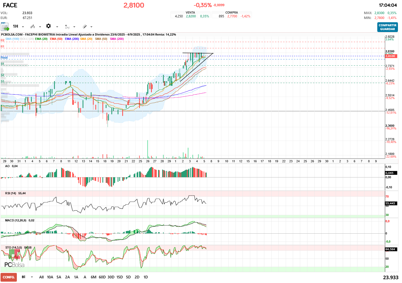
Task: Click the MIN value 2,7800
Action: pos(379,18)
